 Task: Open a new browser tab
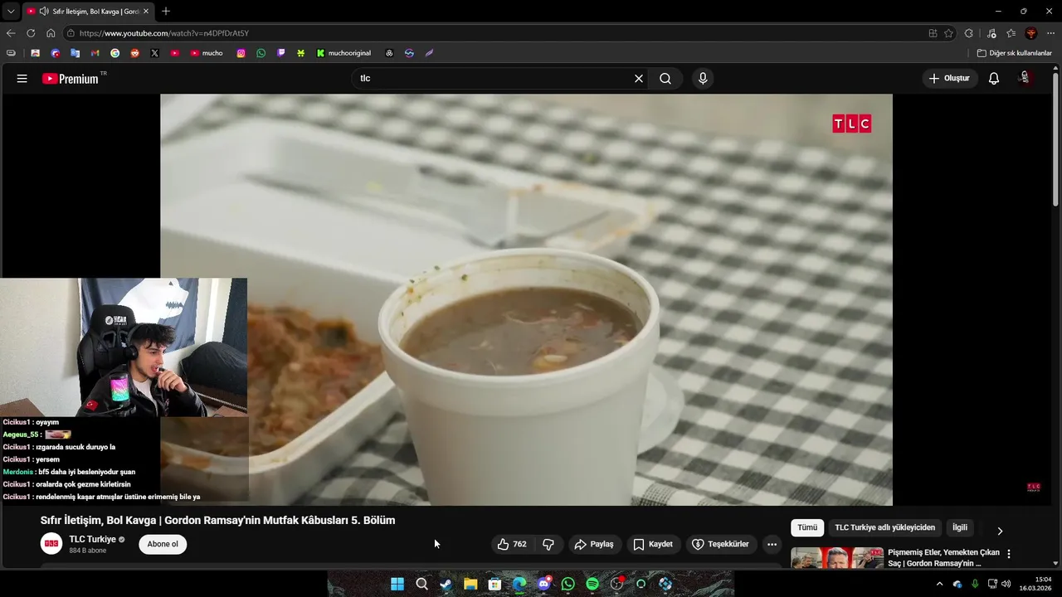pyautogui.click(x=166, y=12)
